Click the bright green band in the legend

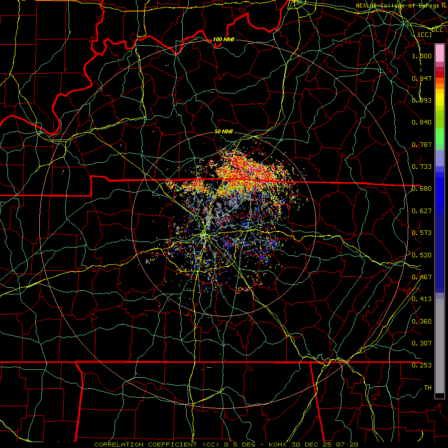pyautogui.click(x=440, y=136)
